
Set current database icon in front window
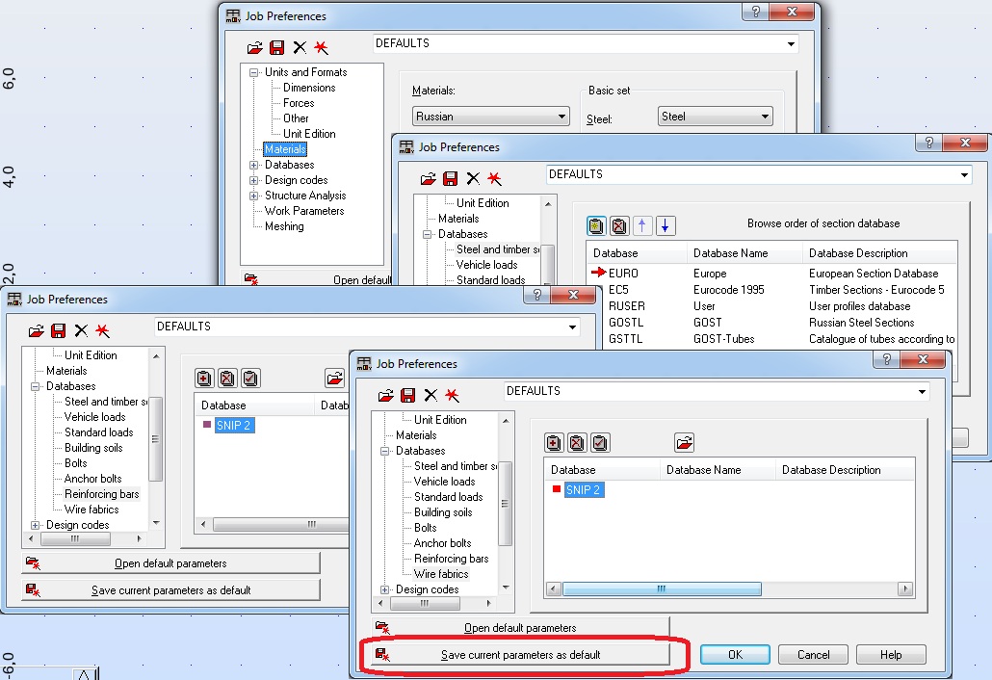(x=600, y=443)
